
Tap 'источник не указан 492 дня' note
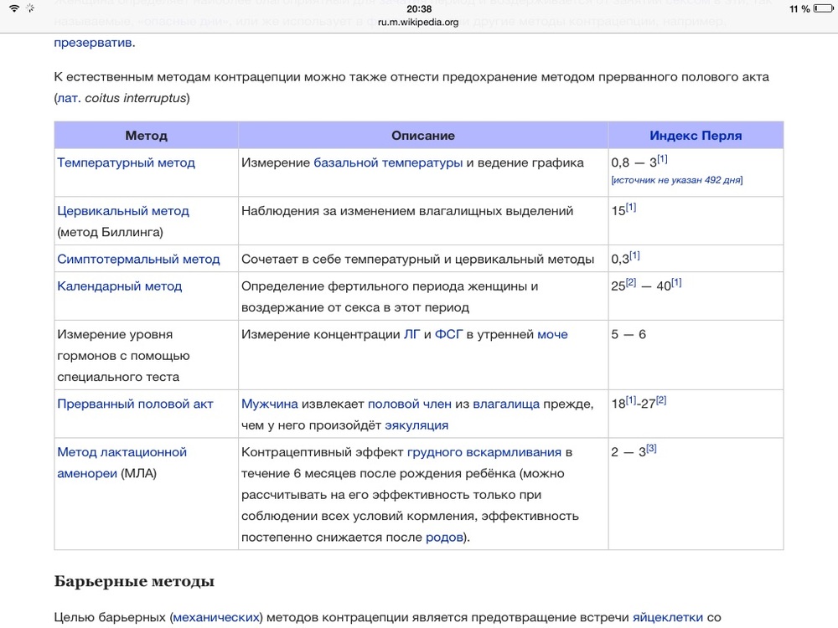pyautogui.click(x=676, y=180)
